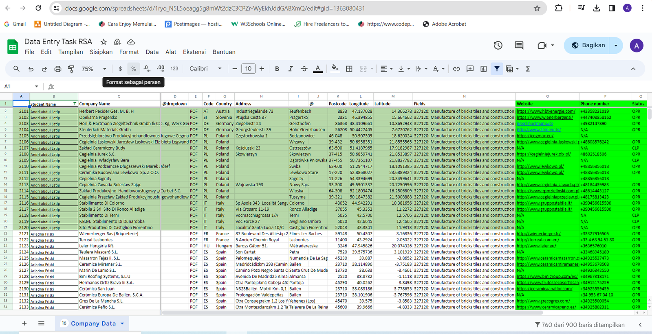Open filter views dropdown

point(512,69)
